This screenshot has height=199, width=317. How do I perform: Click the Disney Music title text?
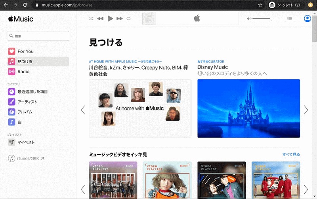212,67
